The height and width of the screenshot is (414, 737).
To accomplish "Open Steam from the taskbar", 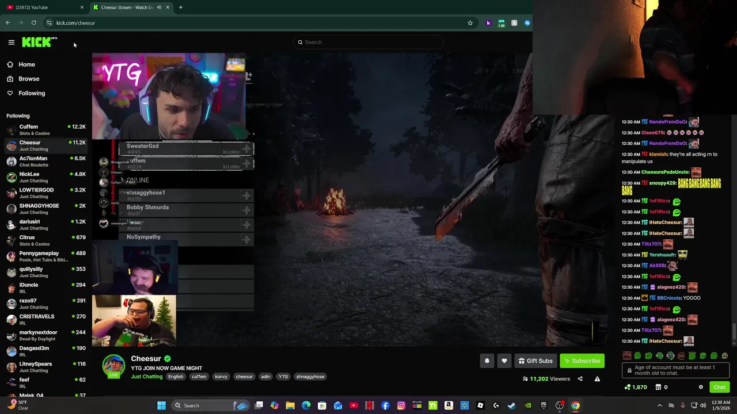I will pyautogui.click(x=511, y=405).
